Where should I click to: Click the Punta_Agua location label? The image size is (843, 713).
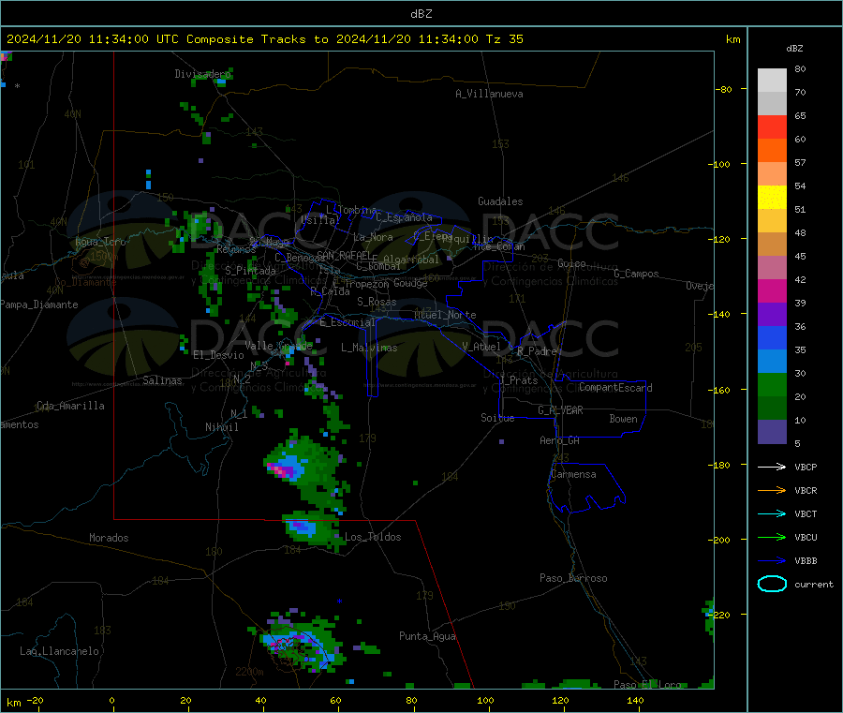click(427, 636)
